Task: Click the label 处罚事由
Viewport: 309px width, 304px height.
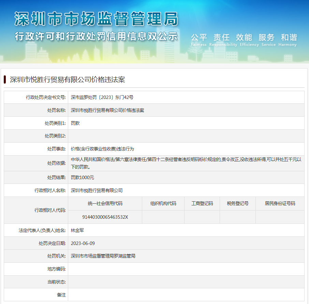Action: (56, 149)
